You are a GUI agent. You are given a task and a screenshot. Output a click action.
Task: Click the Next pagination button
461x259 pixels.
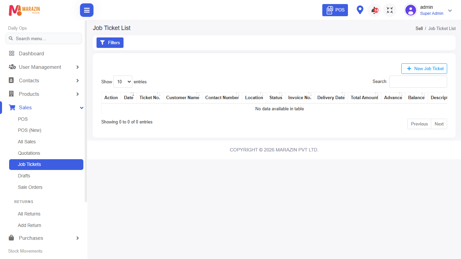click(439, 124)
